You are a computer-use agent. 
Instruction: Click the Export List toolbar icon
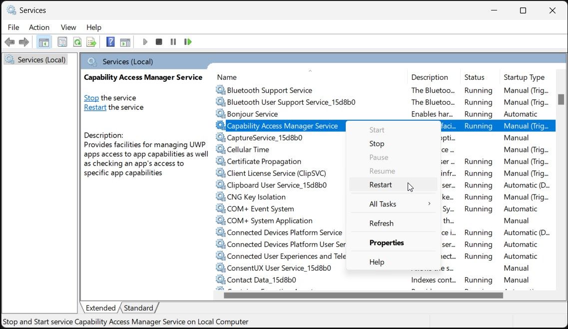click(x=91, y=42)
